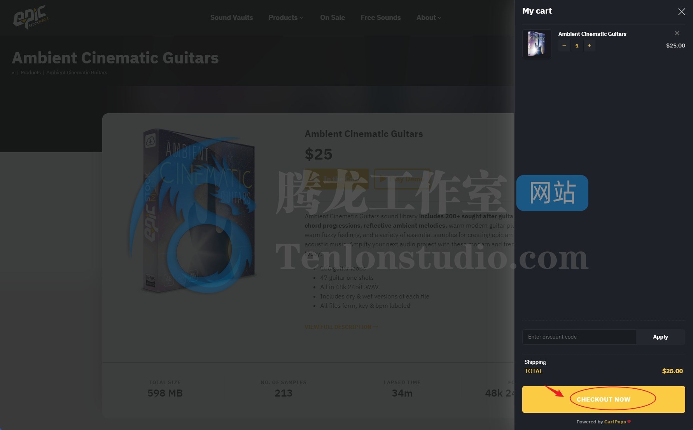Increase cart quantity with plus button
The width and height of the screenshot is (693, 430).
(x=589, y=46)
